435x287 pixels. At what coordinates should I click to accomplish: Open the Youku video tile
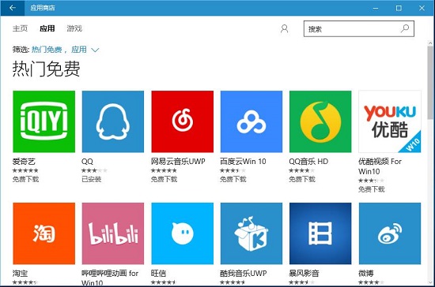pos(390,121)
